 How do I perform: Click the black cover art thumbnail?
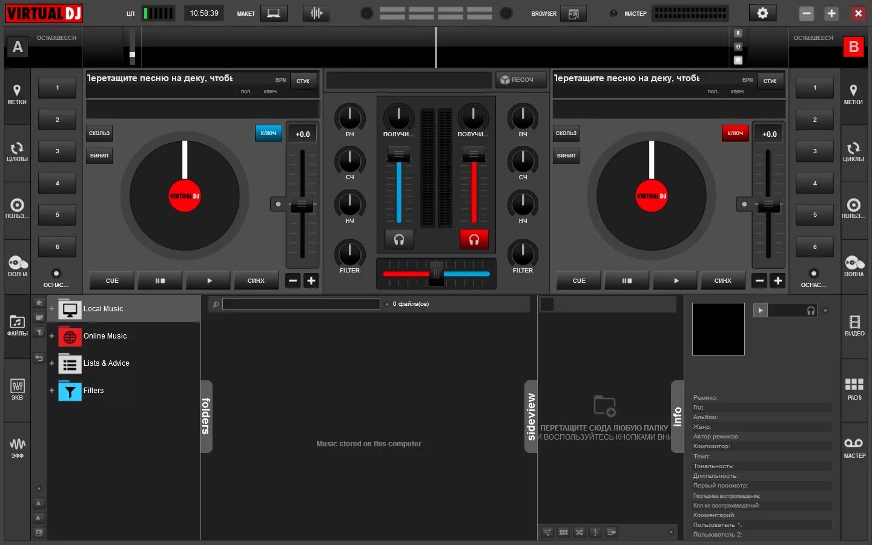pos(718,329)
